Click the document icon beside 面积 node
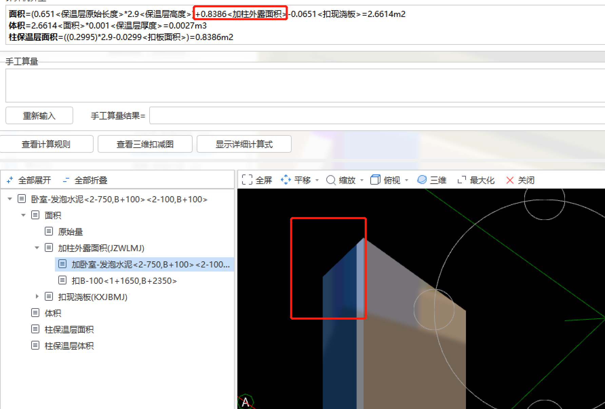 (35, 215)
